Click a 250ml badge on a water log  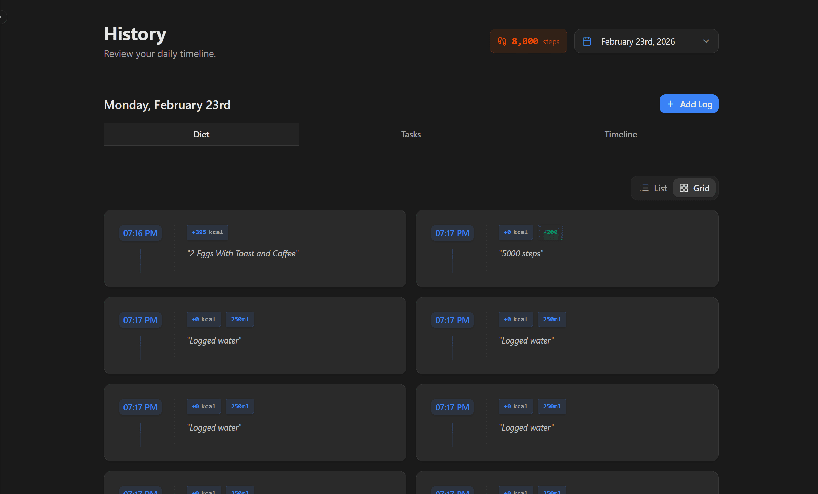[239, 319]
